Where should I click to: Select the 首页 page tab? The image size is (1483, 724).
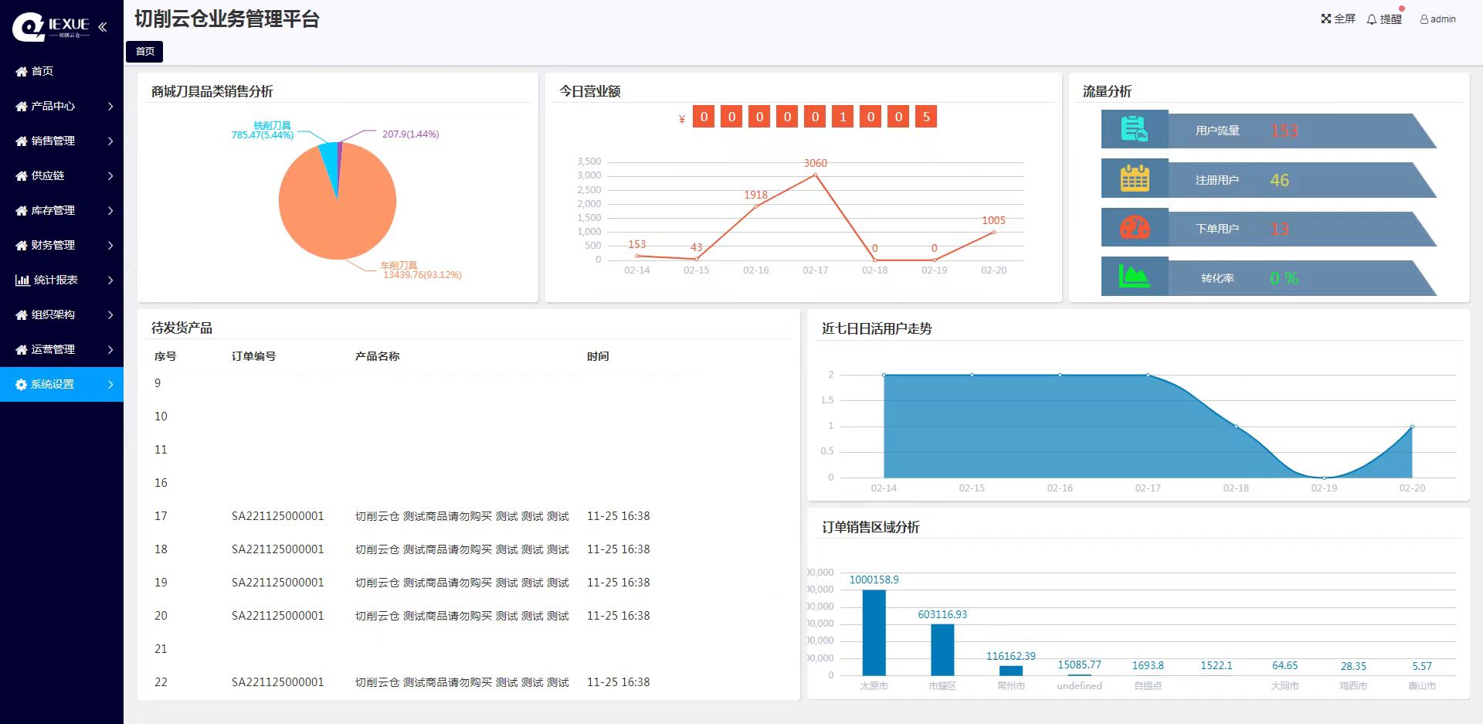click(x=144, y=51)
